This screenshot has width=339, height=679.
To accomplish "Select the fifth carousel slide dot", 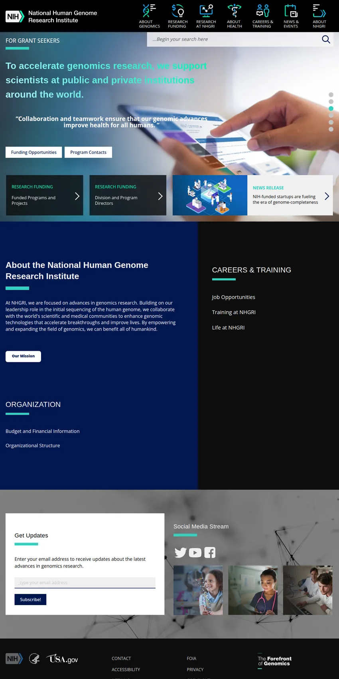I will pos(331,122).
